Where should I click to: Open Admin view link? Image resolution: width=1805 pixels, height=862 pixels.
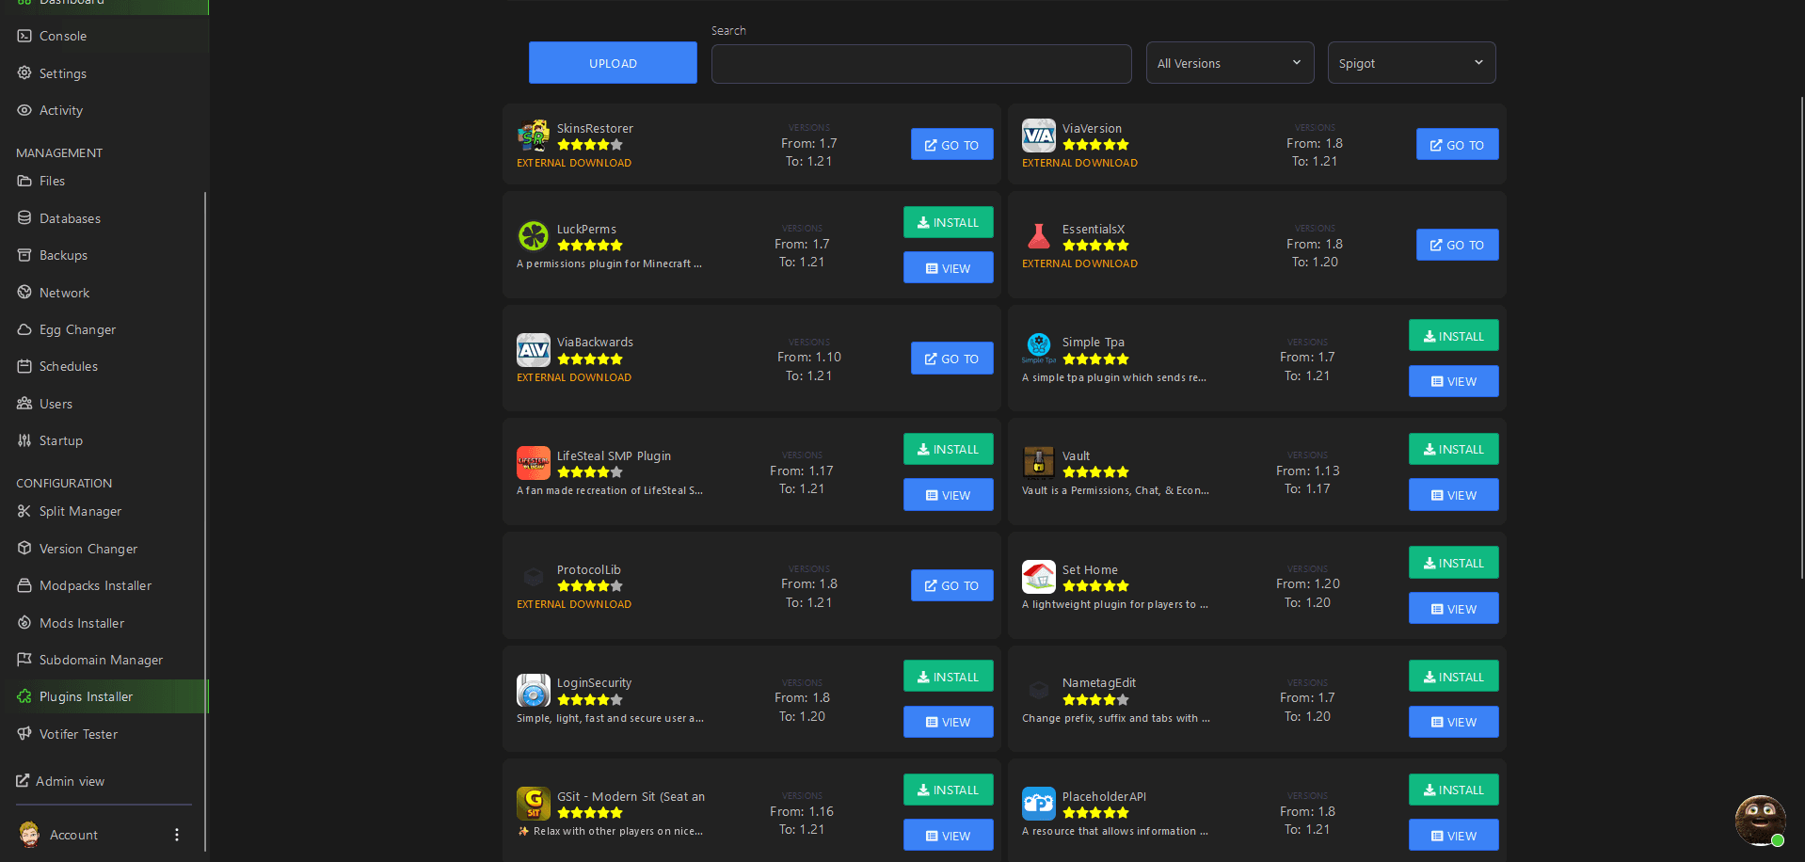pos(60,781)
